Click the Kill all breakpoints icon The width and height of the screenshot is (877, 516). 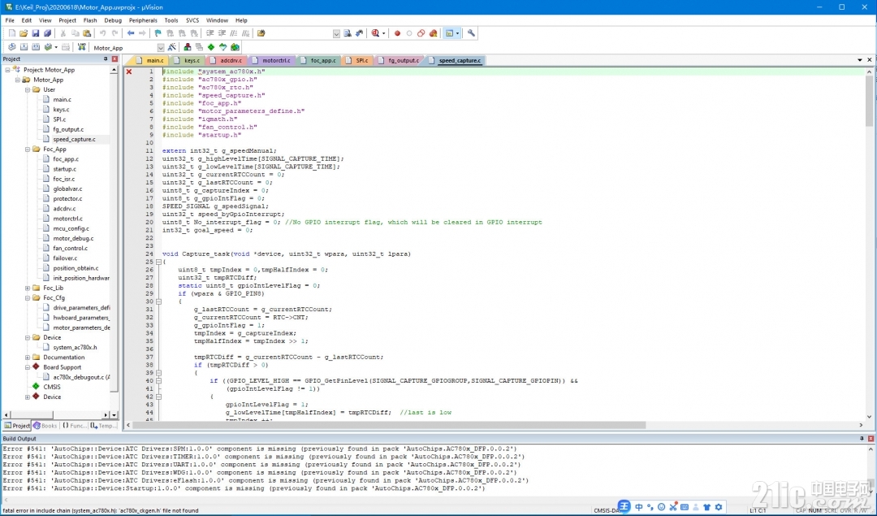(x=433, y=33)
